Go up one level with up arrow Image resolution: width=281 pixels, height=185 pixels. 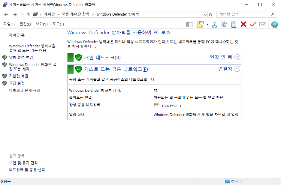tap(28, 14)
